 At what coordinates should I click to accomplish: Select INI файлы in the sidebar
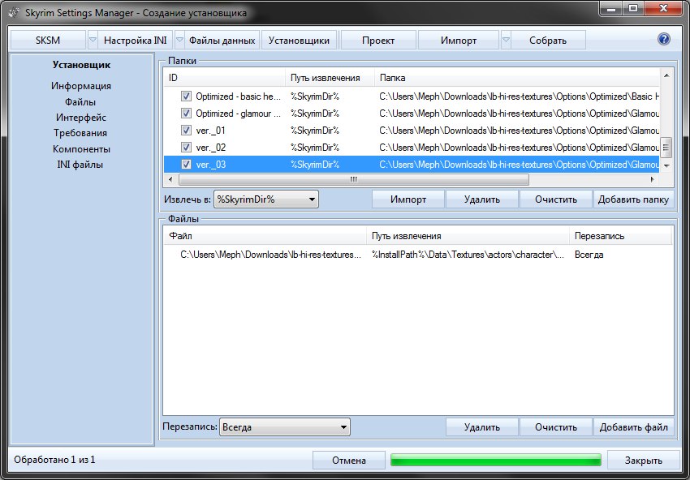pyautogui.click(x=80, y=165)
